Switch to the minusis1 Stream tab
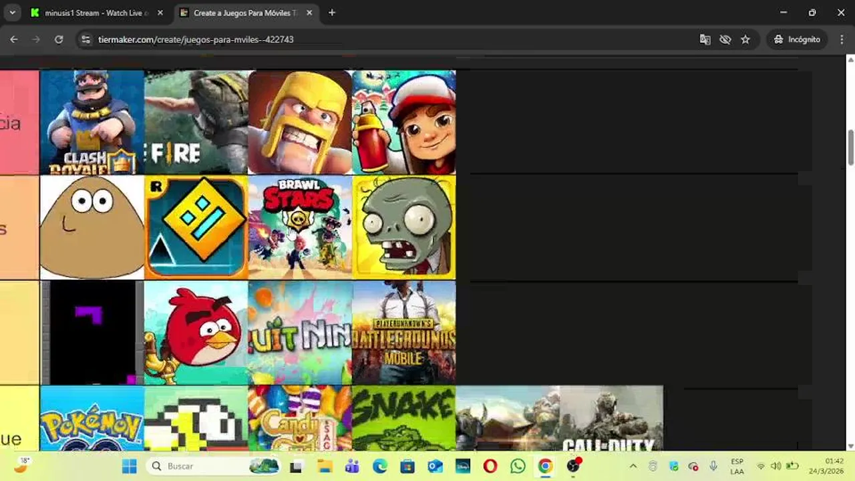 click(x=96, y=13)
